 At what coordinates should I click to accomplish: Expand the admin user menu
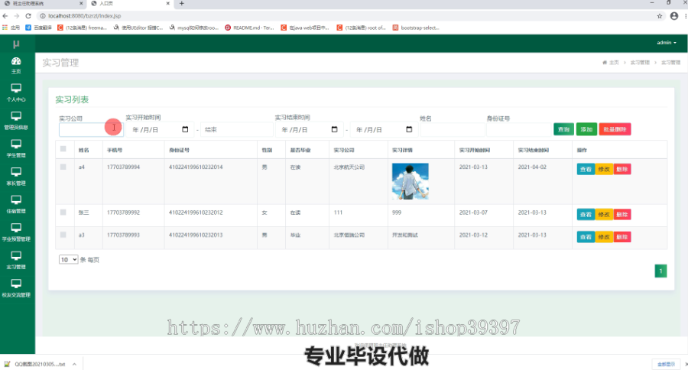[x=667, y=43]
